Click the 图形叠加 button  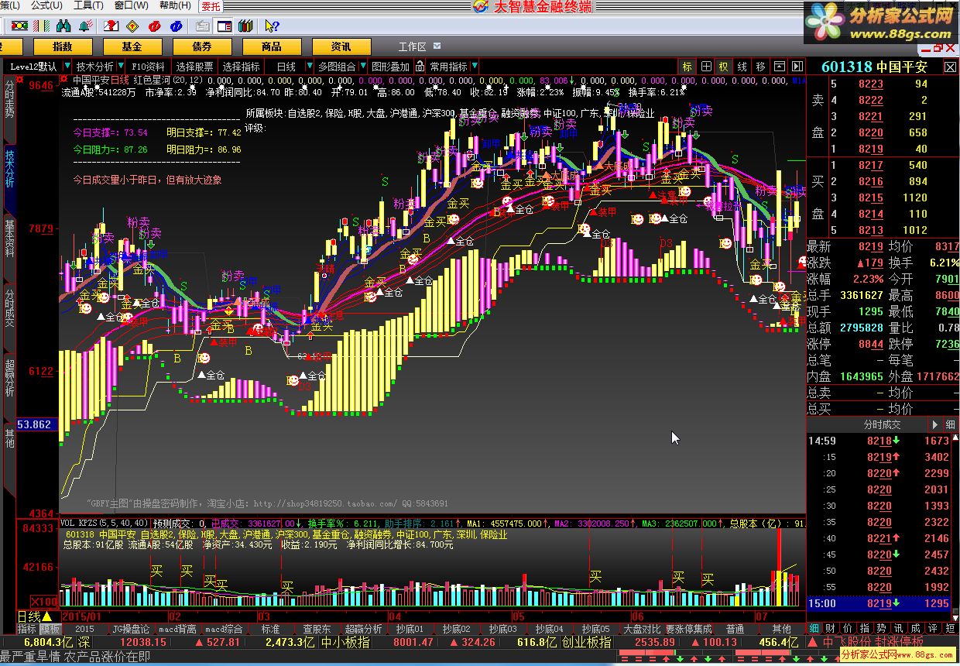[x=390, y=67]
